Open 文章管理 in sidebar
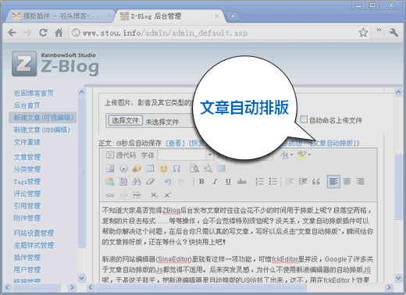Image resolution: width=406 pixels, height=295 pixels. [x=27, y=157]
